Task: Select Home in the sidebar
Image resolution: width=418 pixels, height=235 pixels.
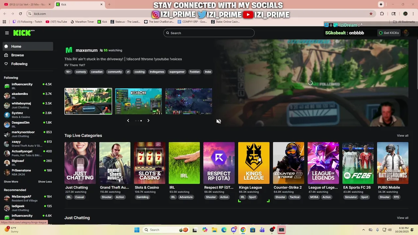Action: coord(28,46)
